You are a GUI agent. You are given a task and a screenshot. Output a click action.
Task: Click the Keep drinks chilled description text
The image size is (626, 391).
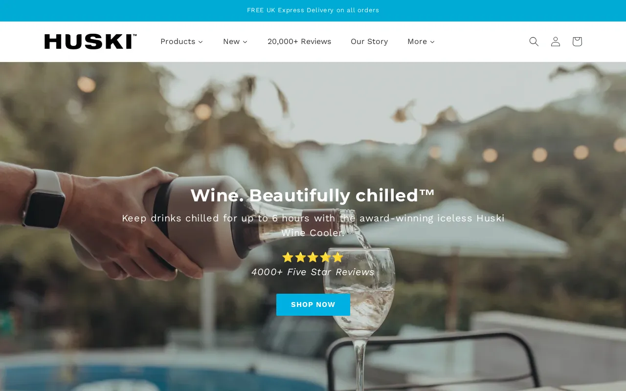[x=313, y=225]
